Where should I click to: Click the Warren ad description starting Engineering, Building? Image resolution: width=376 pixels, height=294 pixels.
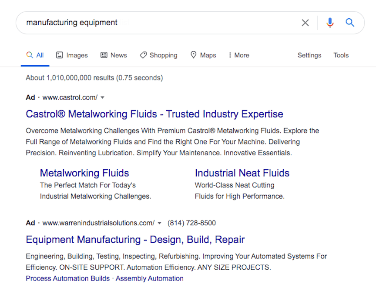176,262
